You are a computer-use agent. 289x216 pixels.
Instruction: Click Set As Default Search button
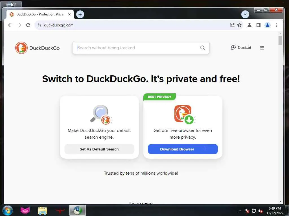point(99,149)
